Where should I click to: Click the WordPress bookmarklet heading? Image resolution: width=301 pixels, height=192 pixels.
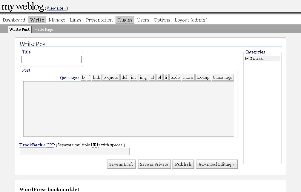49,189
